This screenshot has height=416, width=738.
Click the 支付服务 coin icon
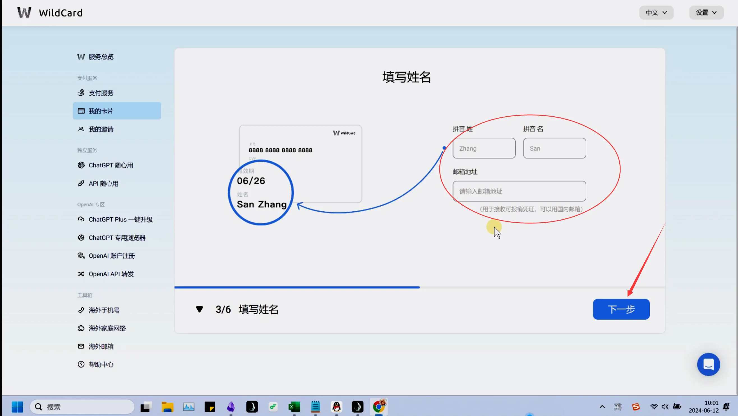81,93
